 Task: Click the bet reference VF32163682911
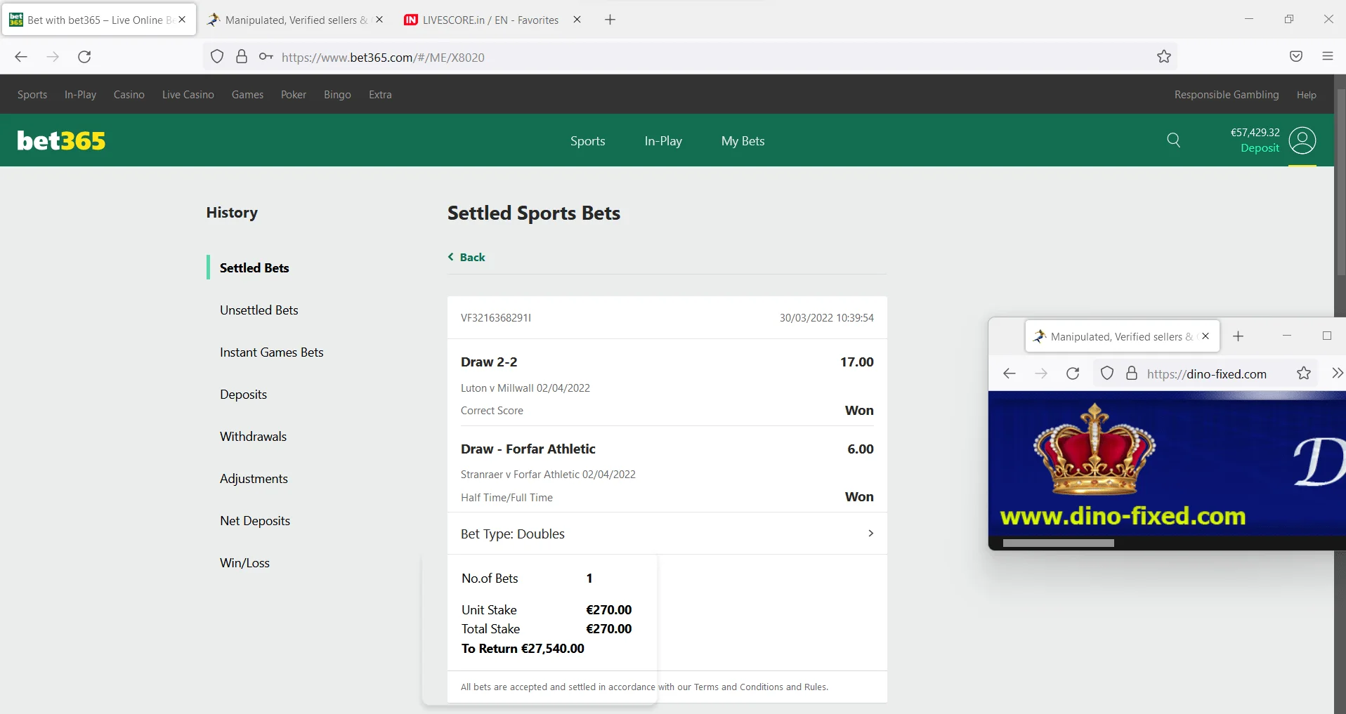point(496,317)
